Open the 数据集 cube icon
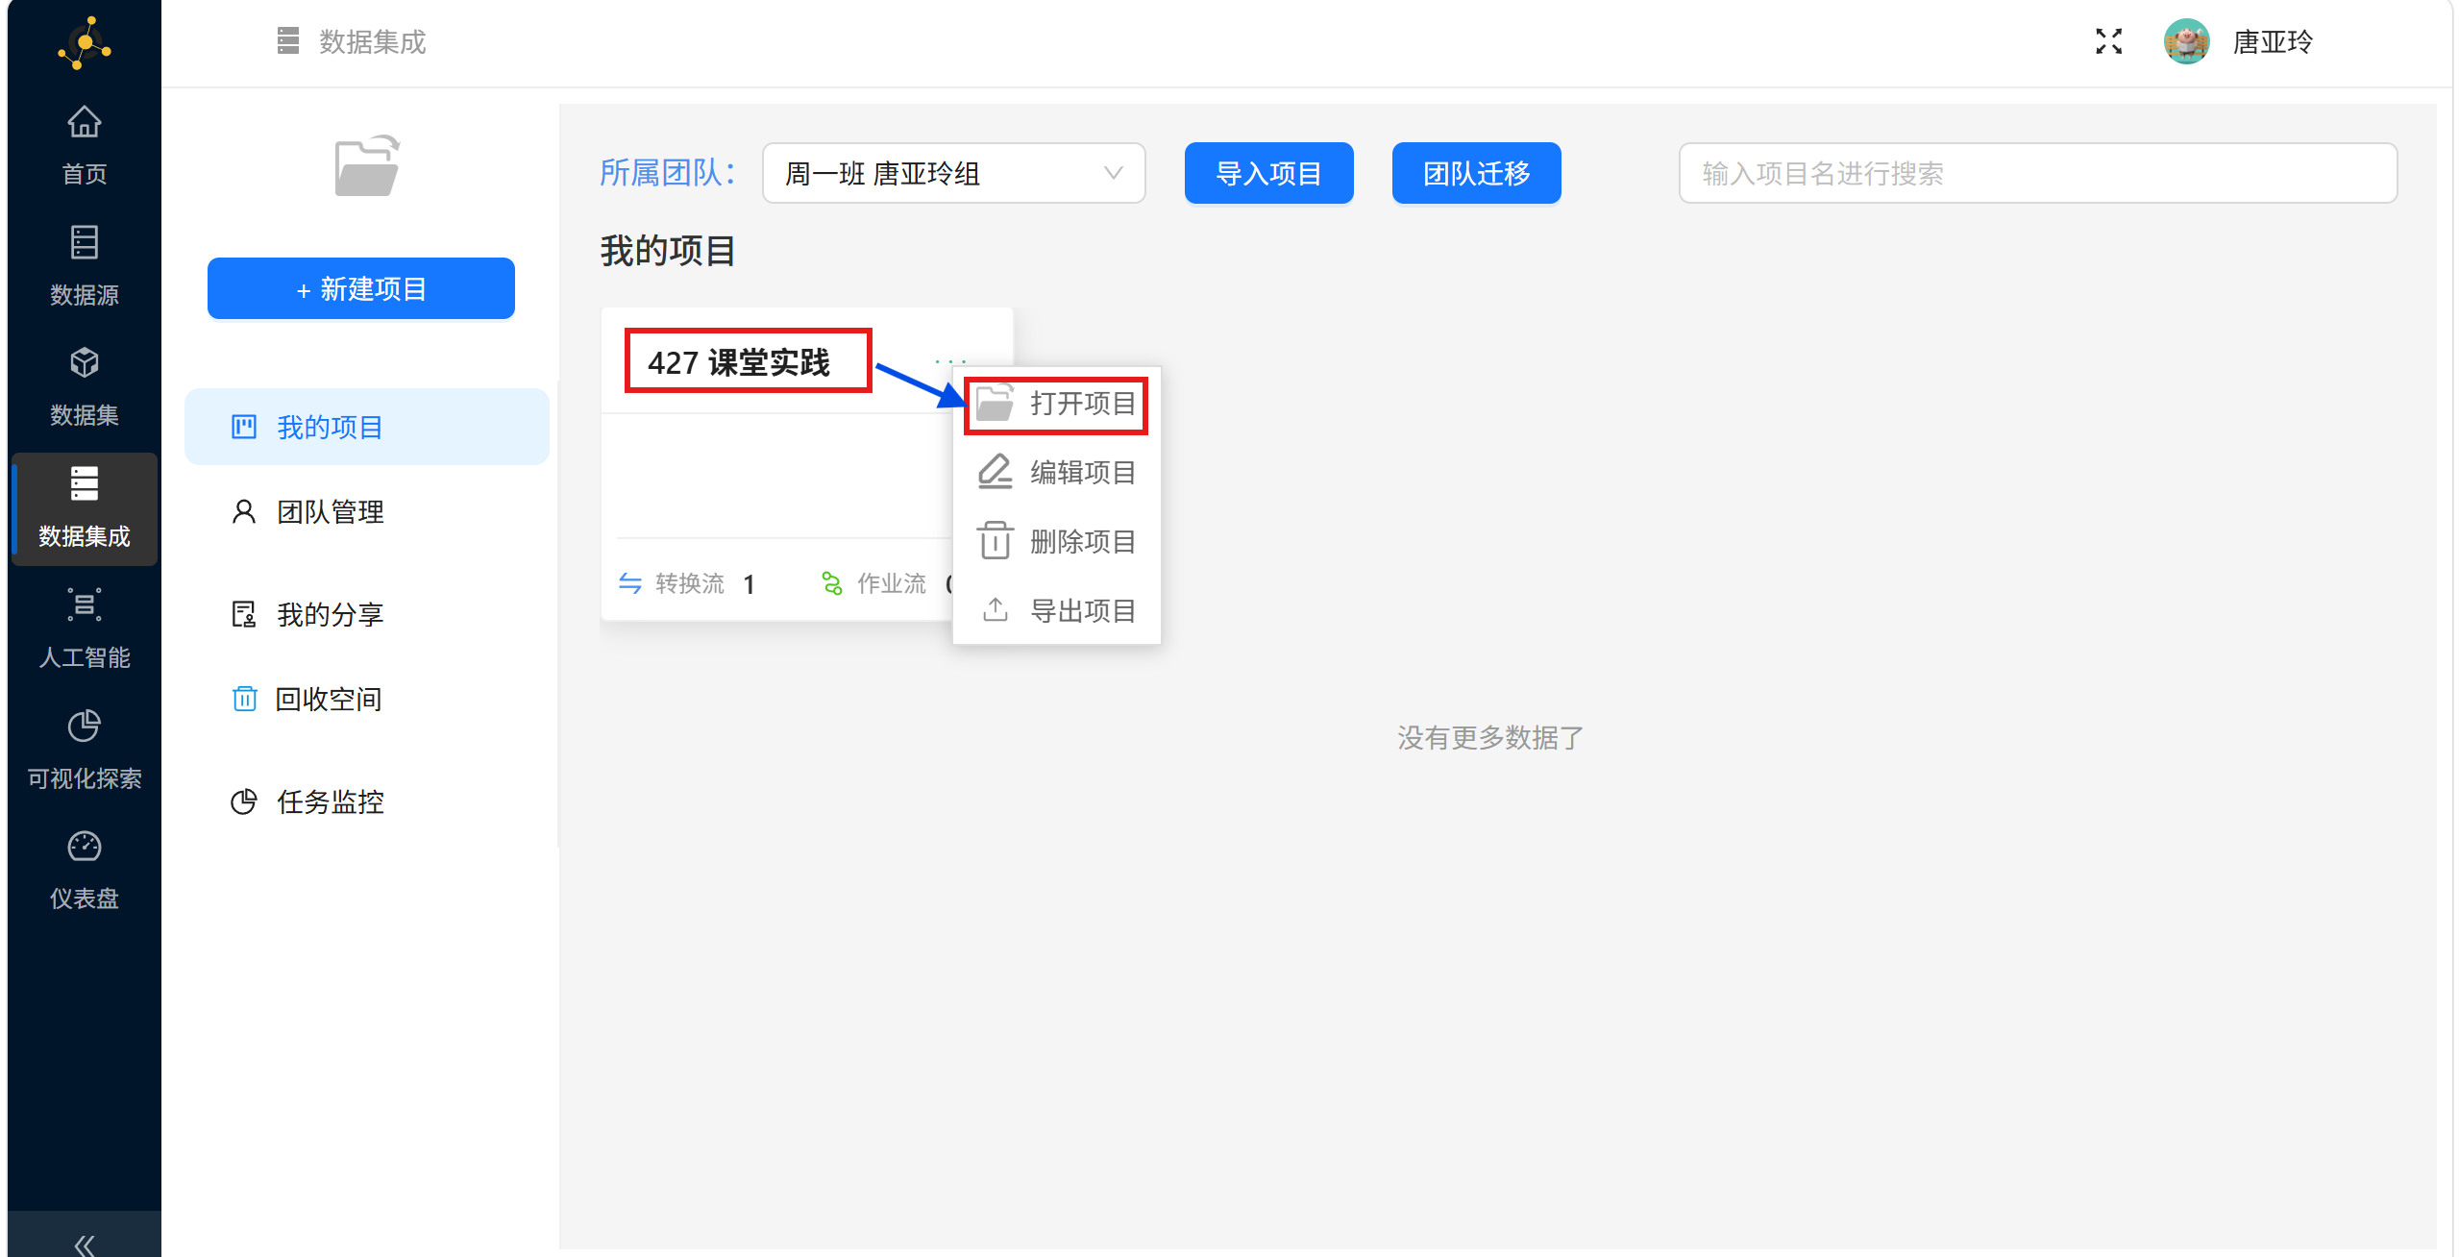This screenshot has width=2459, height=1257. pos(84,363)
